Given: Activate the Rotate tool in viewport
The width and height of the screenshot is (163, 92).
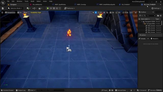Looking at the screenshot, I should tap(98, 13).
